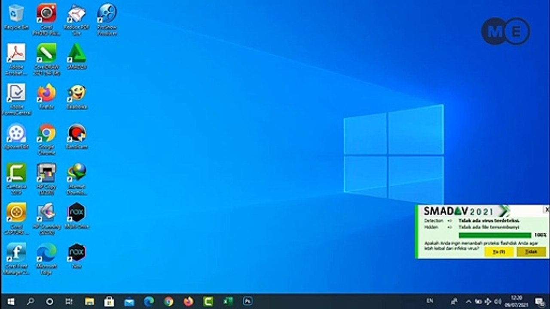Click the Tidak button in SMADAV popup
This screenshot has height=309, width=550.
[532, 252]
